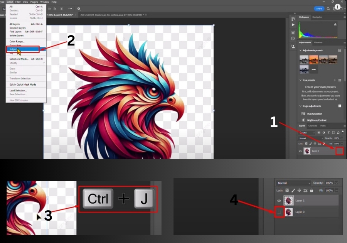Image resolution: width=347 pixels, height=243 pixels.
Task: Close the blank-logo-for-editing.png document tab
Action: pyautogui.click(x=146, y=15)
